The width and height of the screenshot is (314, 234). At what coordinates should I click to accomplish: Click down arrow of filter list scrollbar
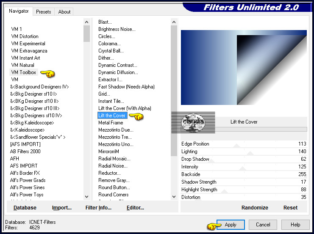click(174, 197)
